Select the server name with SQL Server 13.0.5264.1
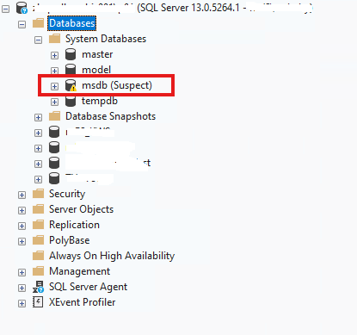The height and width of the screenshot is (335, 357). pos(173,8)
